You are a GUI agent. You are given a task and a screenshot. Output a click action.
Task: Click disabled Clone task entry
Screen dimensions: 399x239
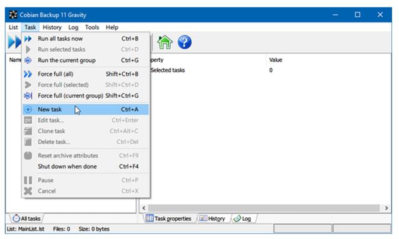coord(86,131)
